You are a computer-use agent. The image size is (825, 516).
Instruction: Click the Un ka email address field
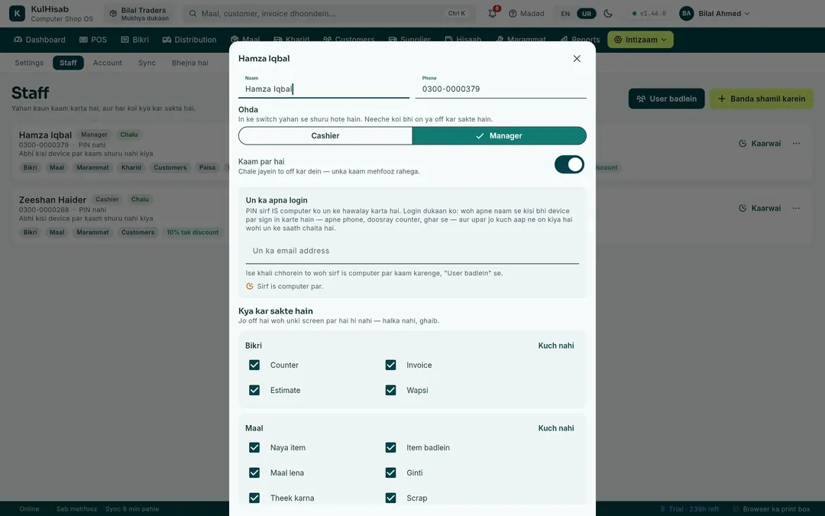(x=412, y=252)
